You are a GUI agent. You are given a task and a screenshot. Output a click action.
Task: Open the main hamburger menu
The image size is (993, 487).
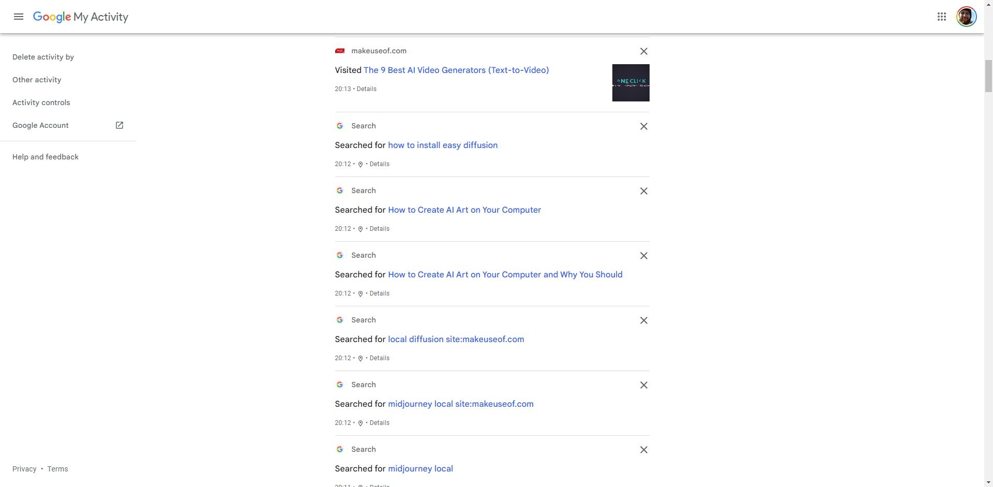[x=19, y=17]
